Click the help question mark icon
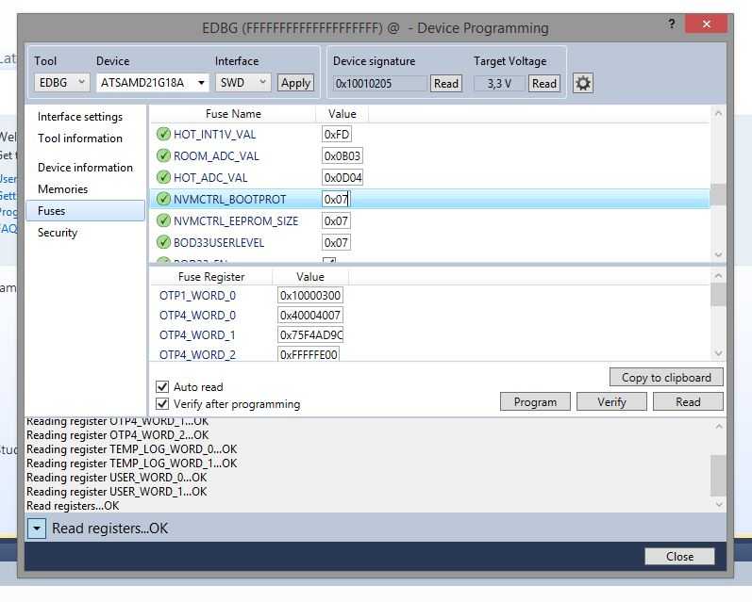Screen dimensions: 752x602 tap(672, 24)
